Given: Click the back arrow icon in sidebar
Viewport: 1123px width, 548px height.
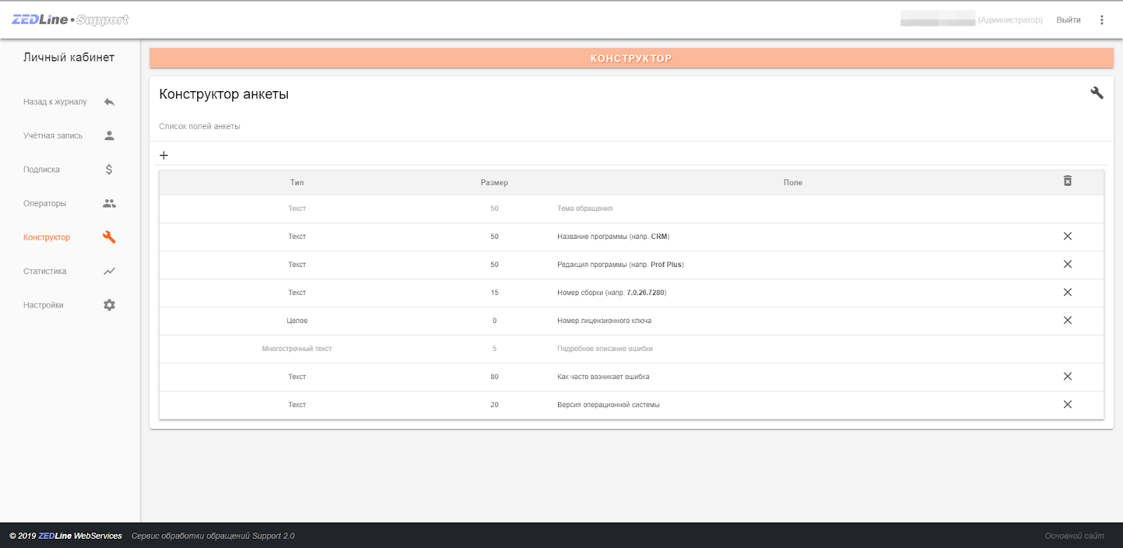Looking at the screenshot, I should 109,102.
